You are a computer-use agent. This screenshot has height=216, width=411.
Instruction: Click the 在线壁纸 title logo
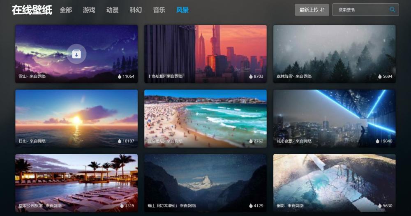tap(32, 10)
